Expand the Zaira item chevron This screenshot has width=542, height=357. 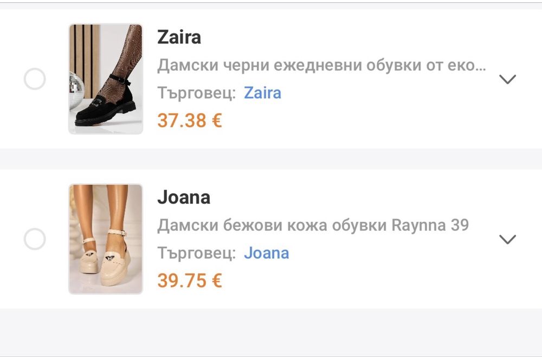click(507, 79)
